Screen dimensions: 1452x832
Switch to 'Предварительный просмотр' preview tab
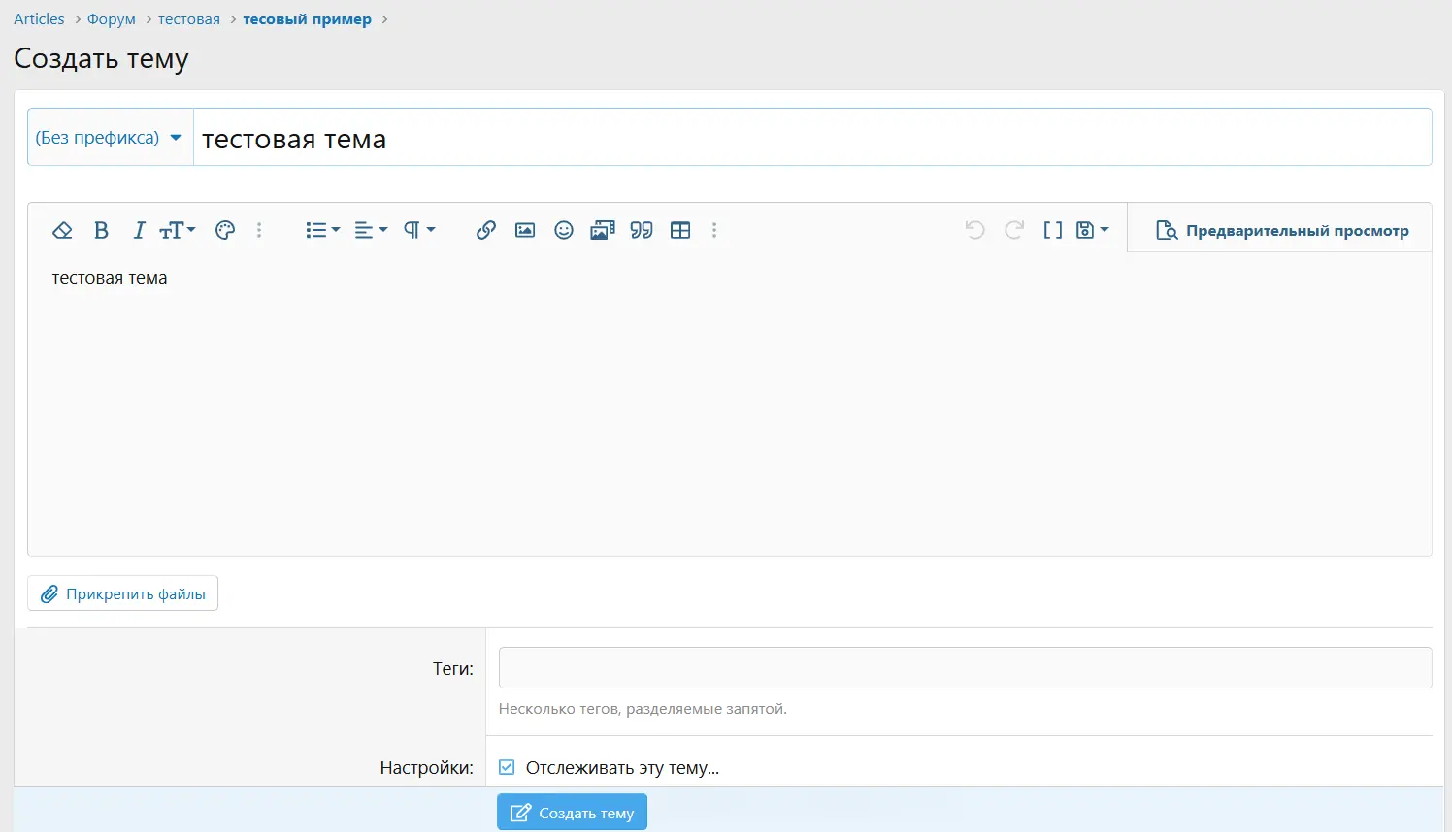(x=1281, y=230)
